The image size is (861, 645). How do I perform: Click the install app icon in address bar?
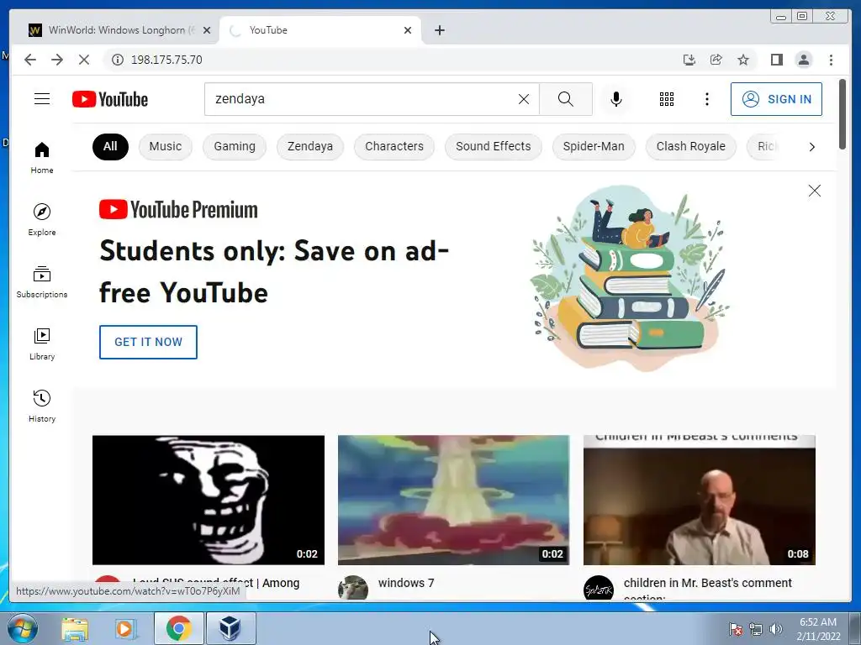coord(689,60)
